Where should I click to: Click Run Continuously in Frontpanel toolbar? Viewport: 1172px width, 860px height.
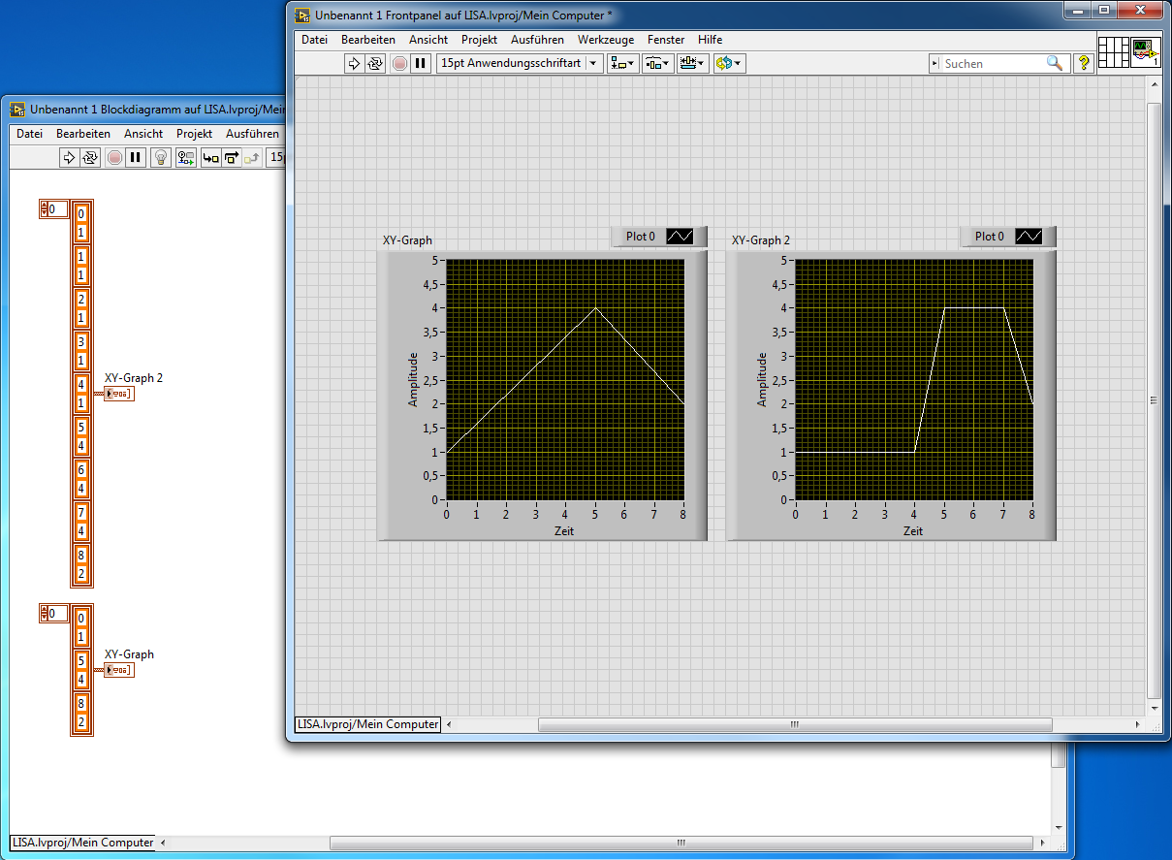click(x=375, y=63)
